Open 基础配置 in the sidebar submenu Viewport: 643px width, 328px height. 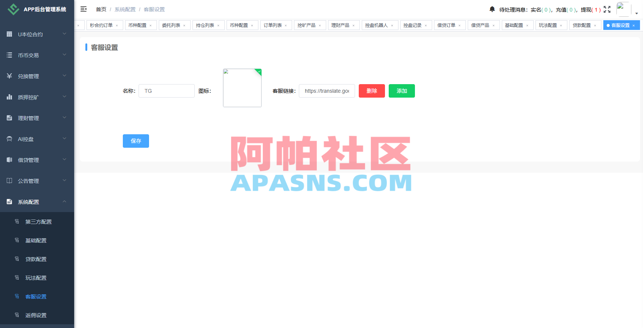coord(36,240)
